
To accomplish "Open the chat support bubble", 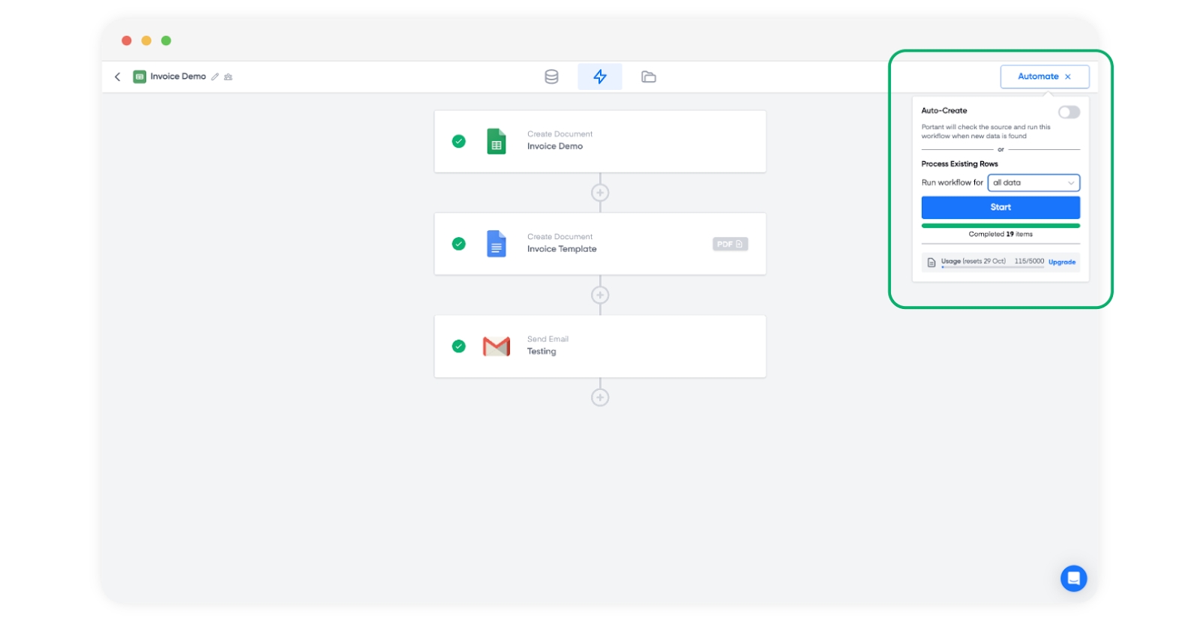I will [1073, 578].
